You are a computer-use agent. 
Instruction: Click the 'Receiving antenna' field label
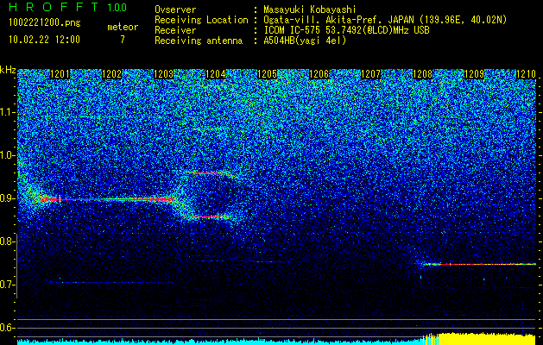[199, 41]
